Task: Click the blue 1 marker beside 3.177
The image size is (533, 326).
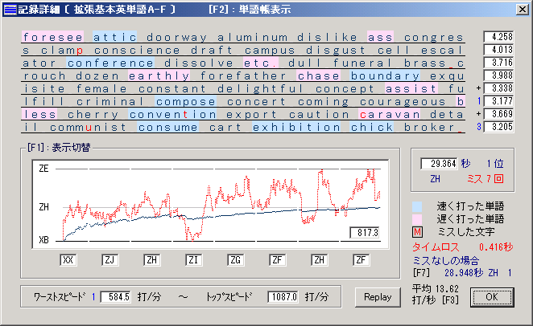Action: tap(478, 101)
